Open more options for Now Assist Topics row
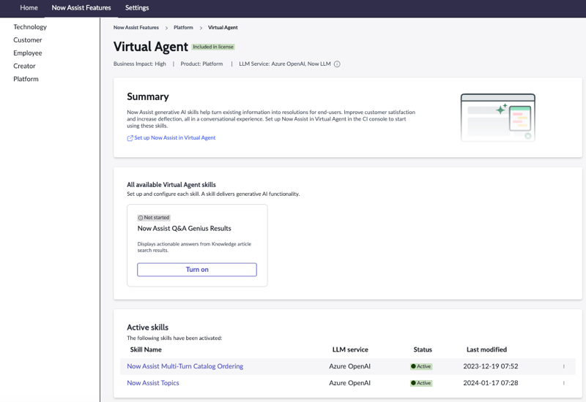This screenshot has height=402, width=586. pos(563,383)
